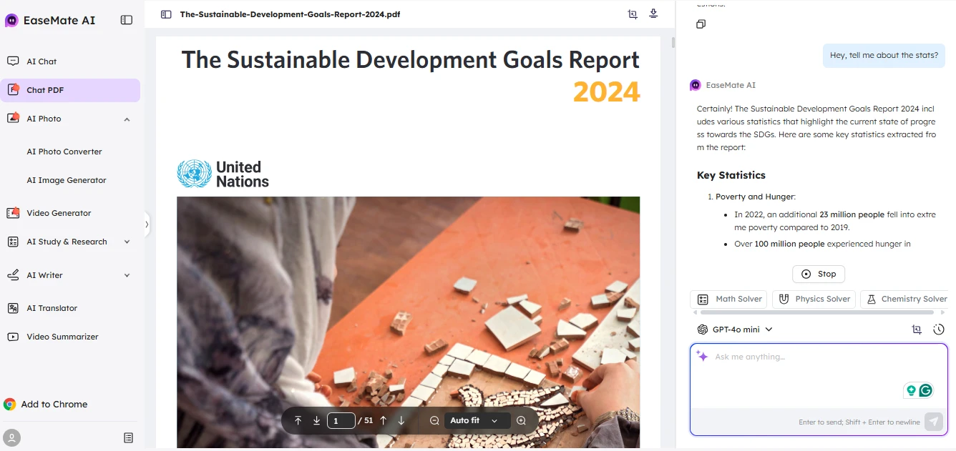Image resolution: width=956 pixels, height=451 pixels.
Task: Jump to last page of PDF
Action: pos(316,420)
